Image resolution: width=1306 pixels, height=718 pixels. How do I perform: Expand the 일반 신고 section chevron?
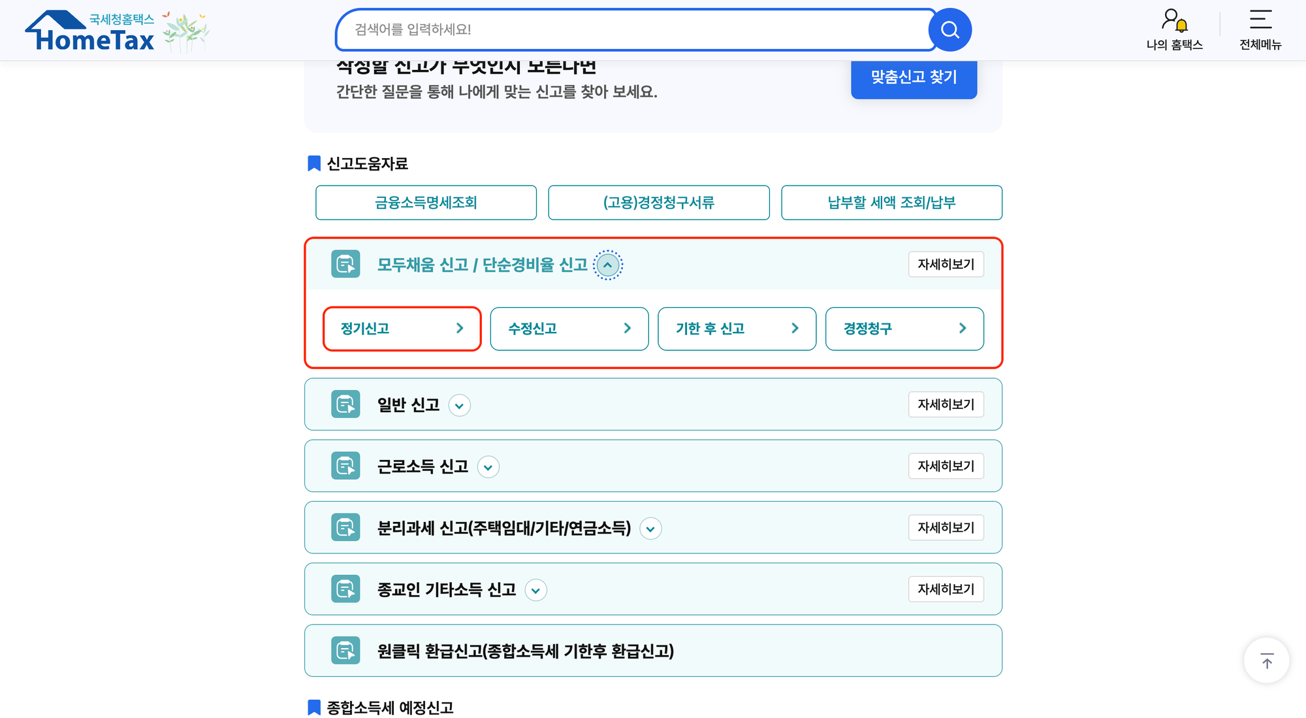(x=459, y=406)
